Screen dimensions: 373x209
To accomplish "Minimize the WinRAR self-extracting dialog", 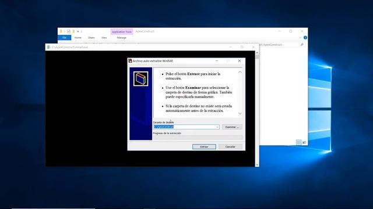I will pyautogui.click(x=217, y=61).
